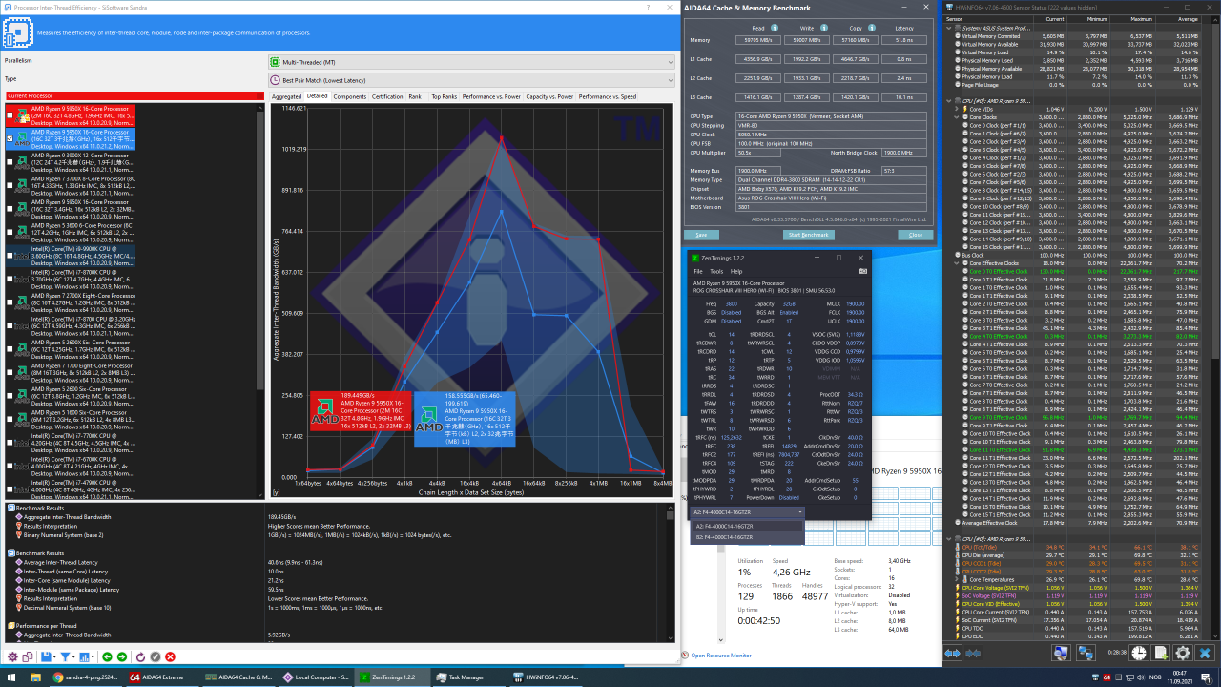The width and height of the screenshot is (1221, 687).
Task: Click the green back arrow in Sandra
Action: (x=106, y=656)
